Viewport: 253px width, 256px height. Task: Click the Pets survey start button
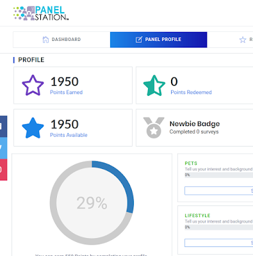pyautogui.click(x=219, y=191)
